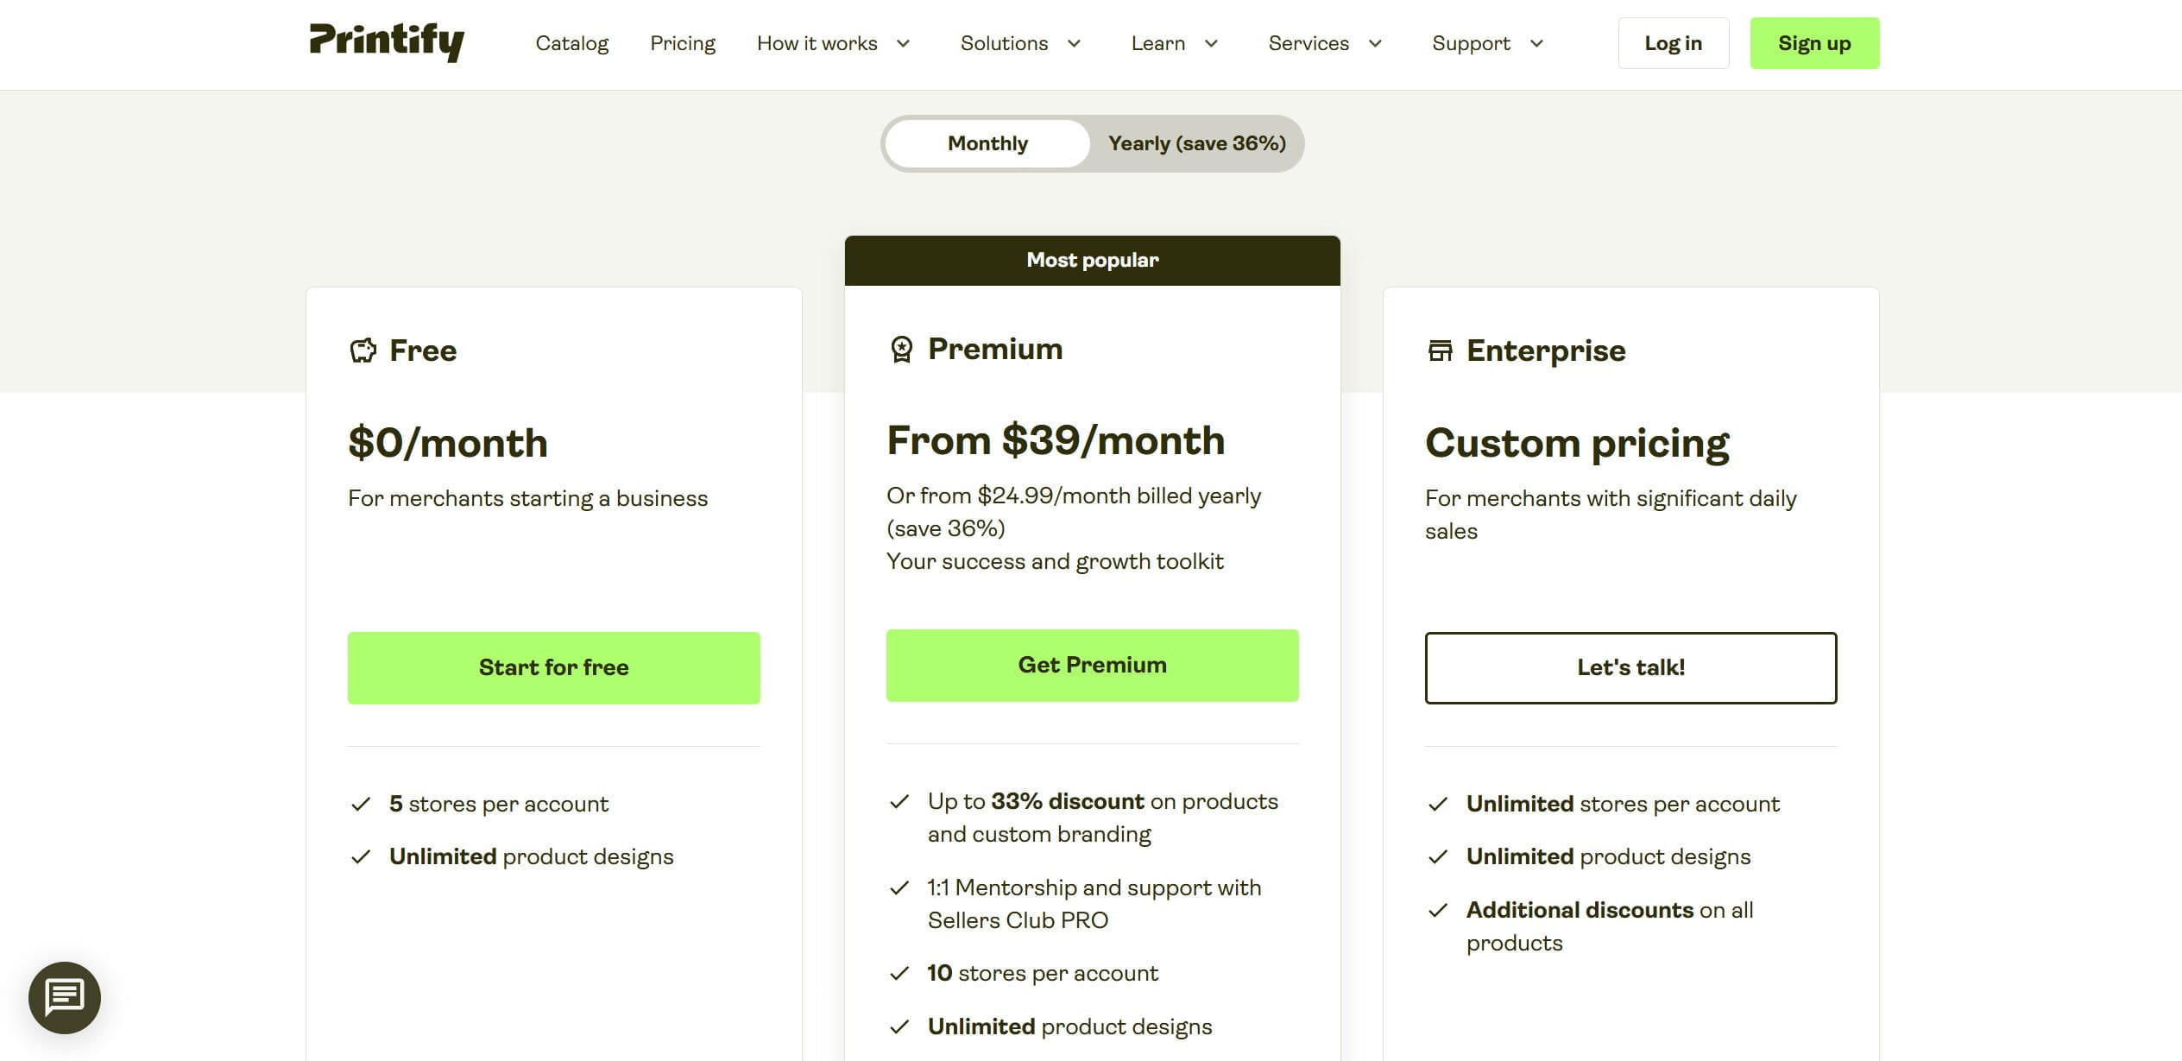Click the $0/month price heading
2182x1061 pixels.
pyautogui.click(x=447, y=443)
